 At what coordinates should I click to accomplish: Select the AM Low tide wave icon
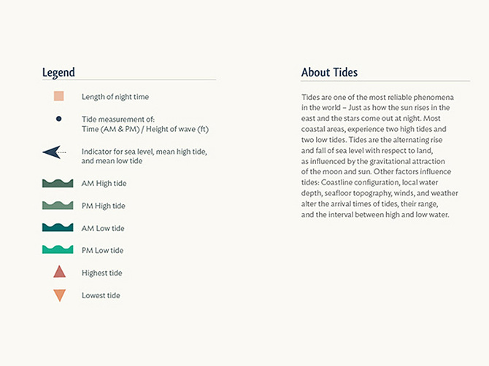point(58,227)
